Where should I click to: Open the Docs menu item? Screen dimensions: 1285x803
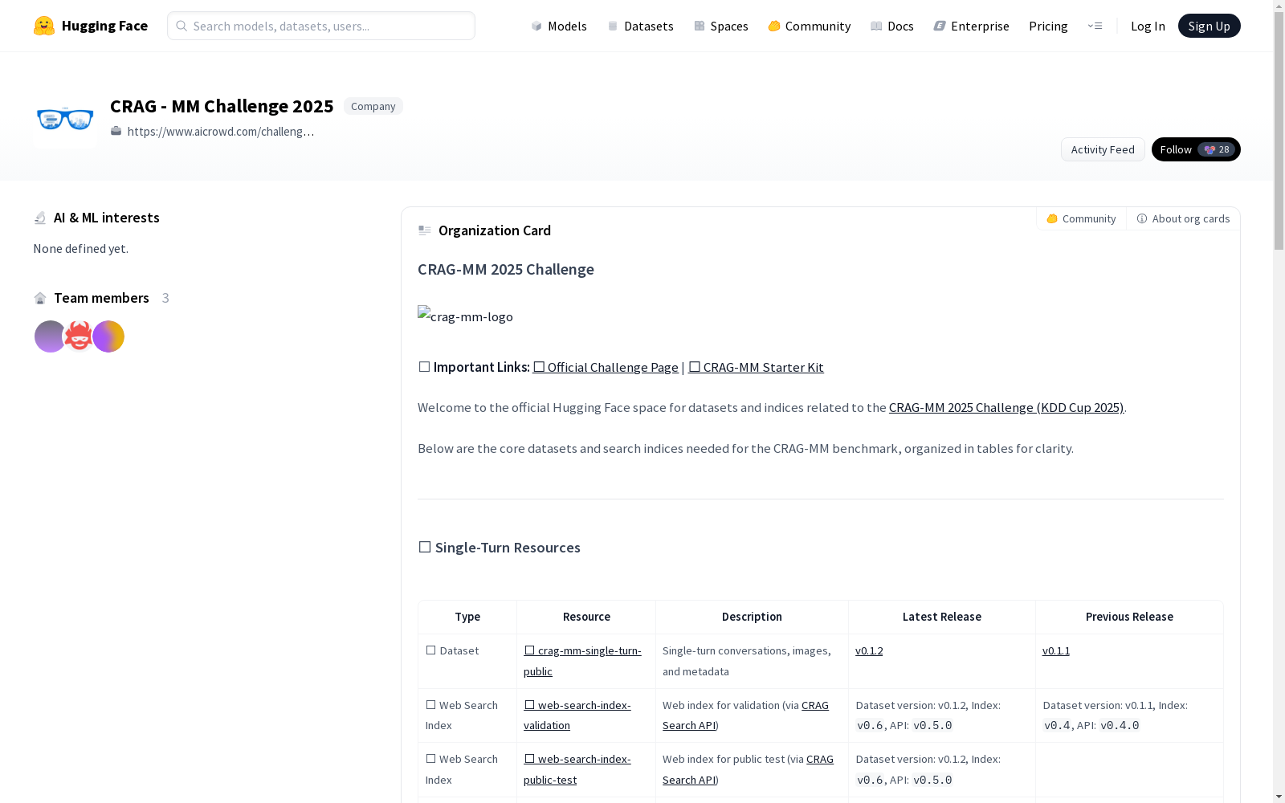click(x=892, y=26)
